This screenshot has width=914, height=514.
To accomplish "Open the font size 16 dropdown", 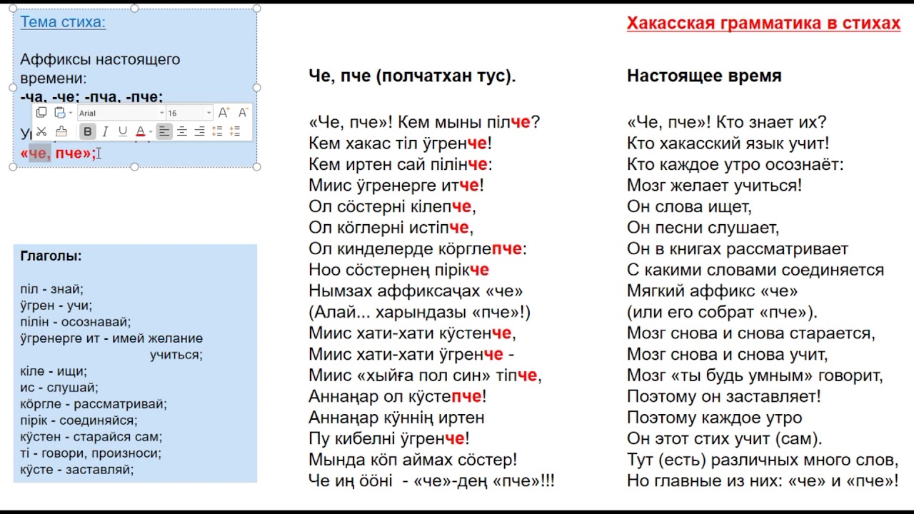I will pos(209,113).
